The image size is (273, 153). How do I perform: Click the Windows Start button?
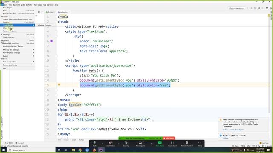pyautogui.click(x=3, y=150)
